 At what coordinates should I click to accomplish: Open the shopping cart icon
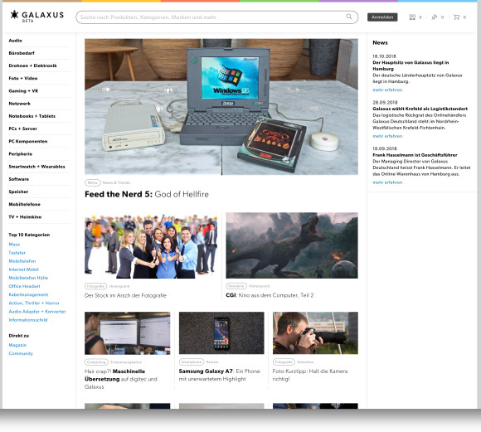point(456,17)
